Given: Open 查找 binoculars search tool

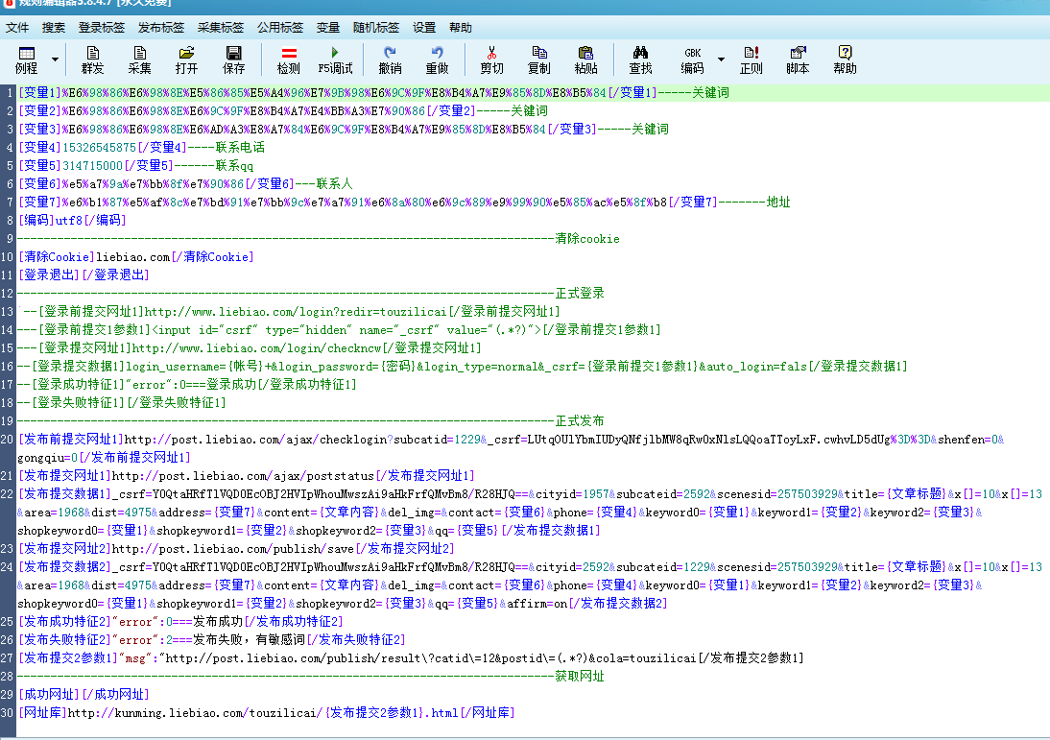Looking at the screenshot, I should pos(640,60).
